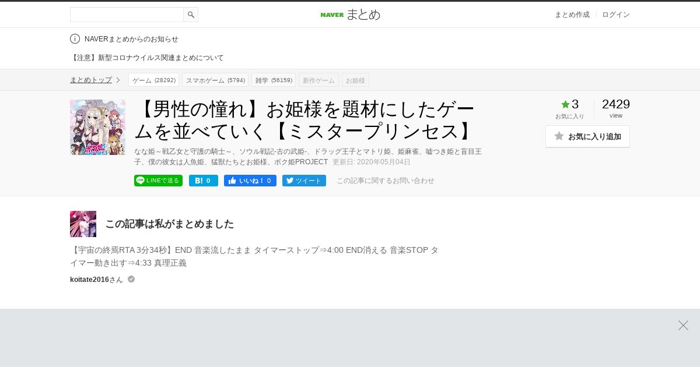Click the search magnifier icon
This screenshot has height=367, width=700.
[191, 15]
